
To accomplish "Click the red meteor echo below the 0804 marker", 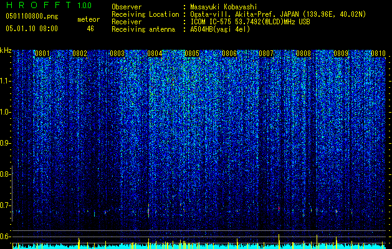I will 148,210.
